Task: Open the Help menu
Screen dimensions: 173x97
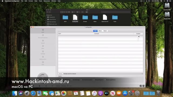Action: pyautogui.click(x=59, y=1)
